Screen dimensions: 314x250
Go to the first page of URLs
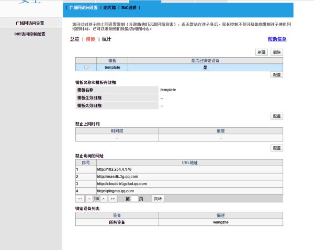coord(80,199)
